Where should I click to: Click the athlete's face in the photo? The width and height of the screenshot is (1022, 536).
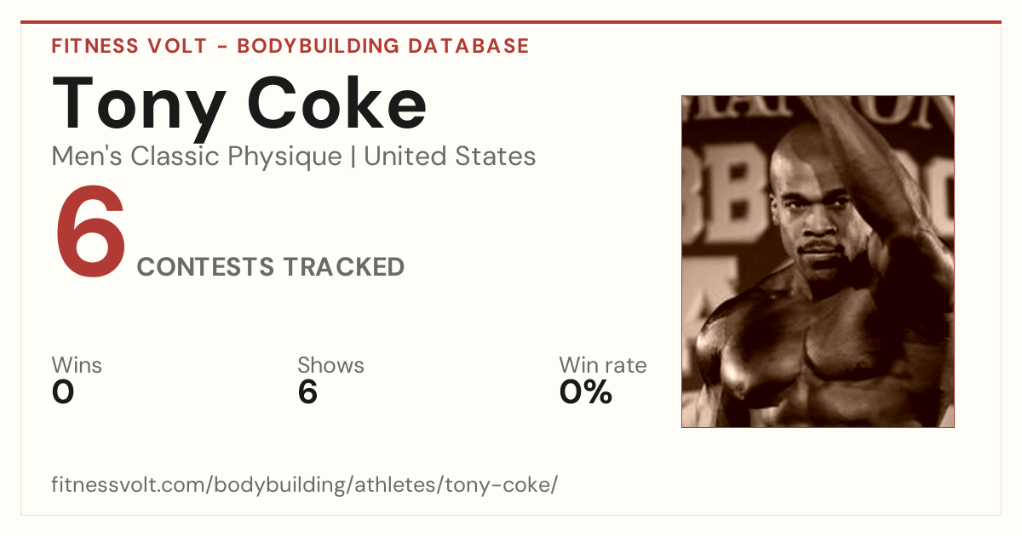point(811,213)
